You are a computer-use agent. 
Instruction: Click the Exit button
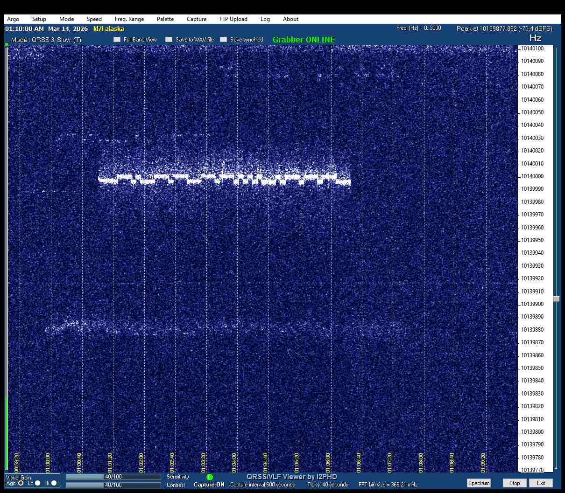click(x=541, y=483)
